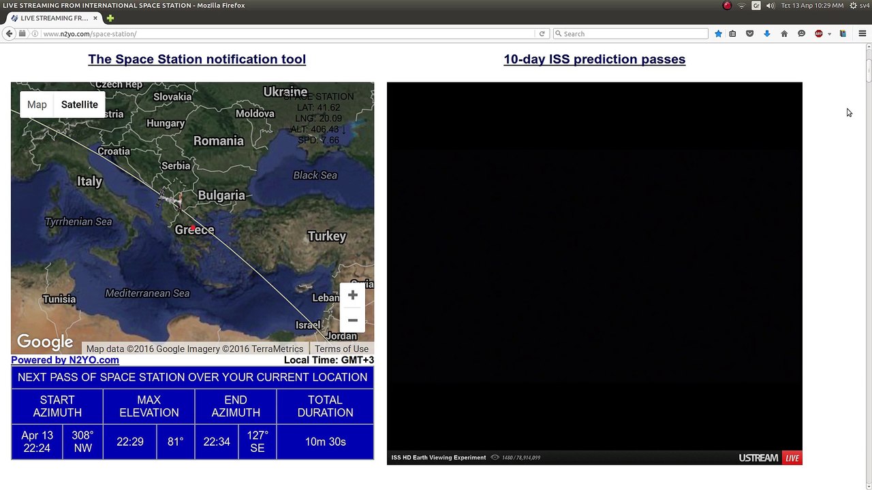872x490 pixels.
Task: Open the Gr keyboard layout indicator
Action: (x=756, y=5)
